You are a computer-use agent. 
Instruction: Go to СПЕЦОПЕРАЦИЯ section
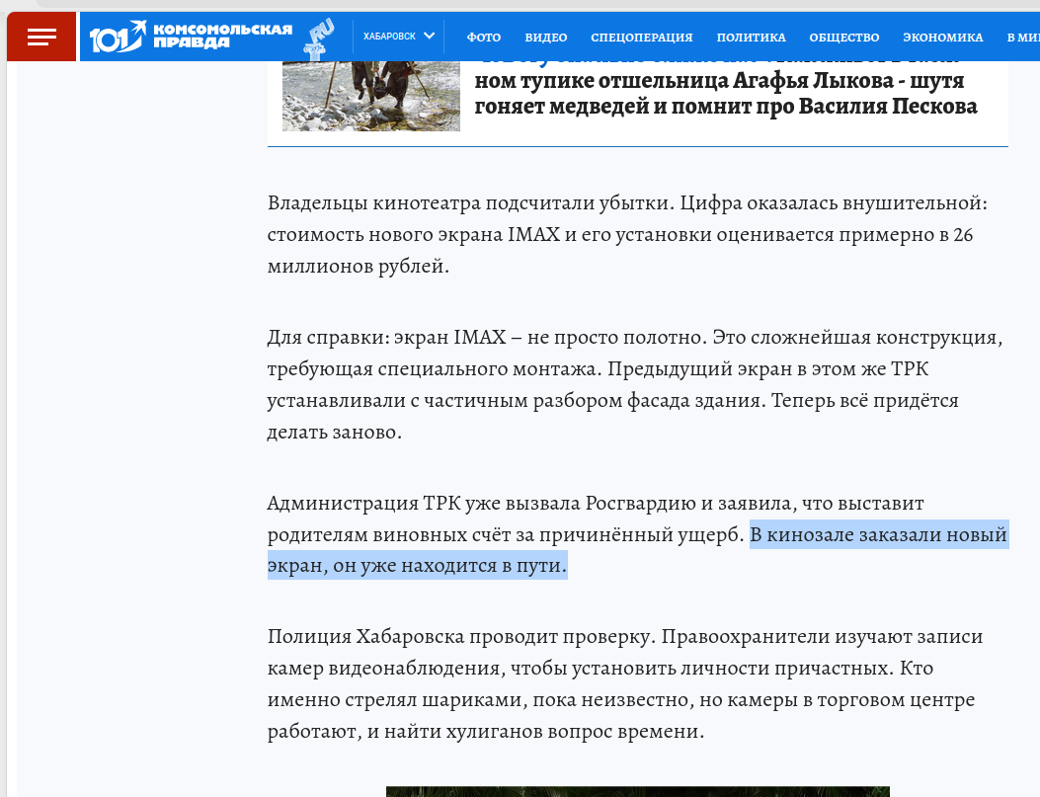click(x=641, y=38)
